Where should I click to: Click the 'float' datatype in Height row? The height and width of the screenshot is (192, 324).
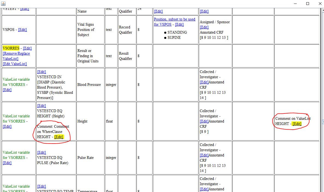pos(109,121)
